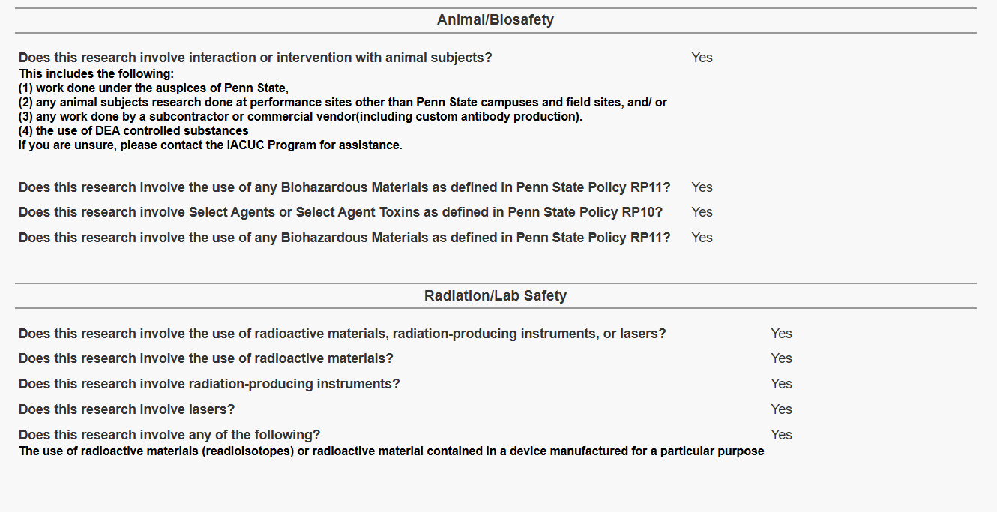Click the second Biohazardous Materials RP11 question
The width and height of the screenshot is (997, 512).
point(345,238)
